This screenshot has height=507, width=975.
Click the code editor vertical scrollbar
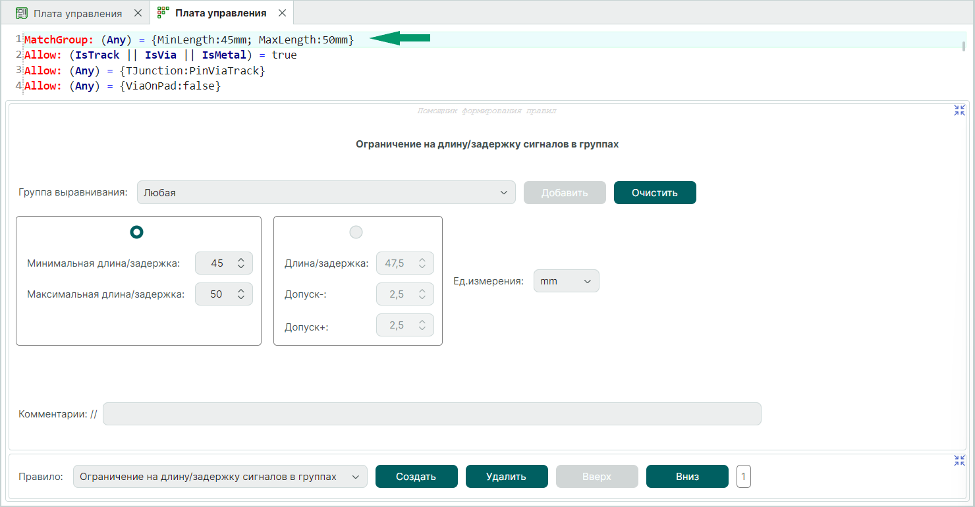[965, 47]
